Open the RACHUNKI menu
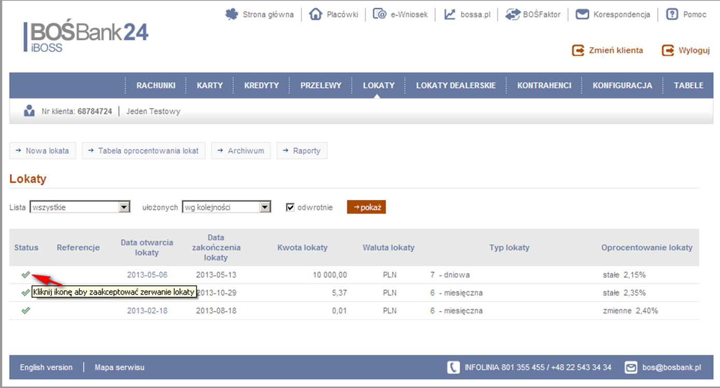720x388 pixels. coord(156,85)
